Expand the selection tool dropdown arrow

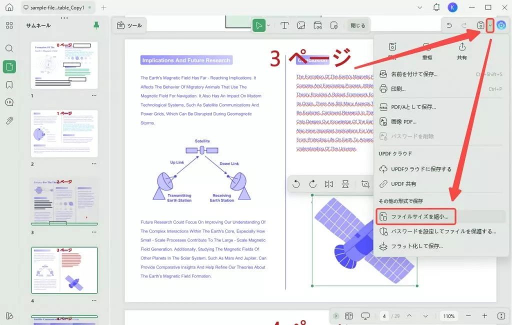coord(268,25)
